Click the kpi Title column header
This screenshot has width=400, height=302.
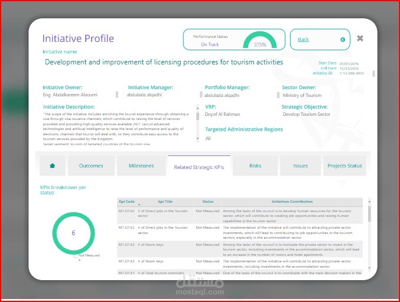point(165,202)
